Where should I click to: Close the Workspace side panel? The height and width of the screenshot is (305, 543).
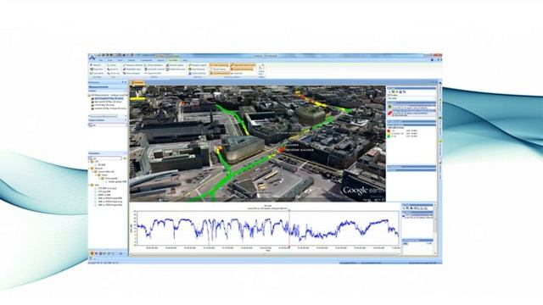[126, 82]
